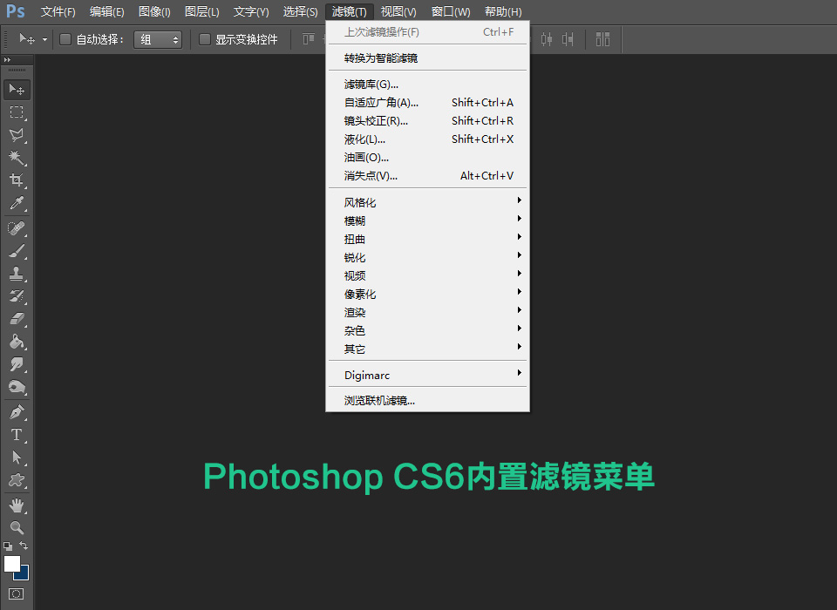Select the Rectangular Marquee tool
The image size is (837, 610).
[18, 112]
